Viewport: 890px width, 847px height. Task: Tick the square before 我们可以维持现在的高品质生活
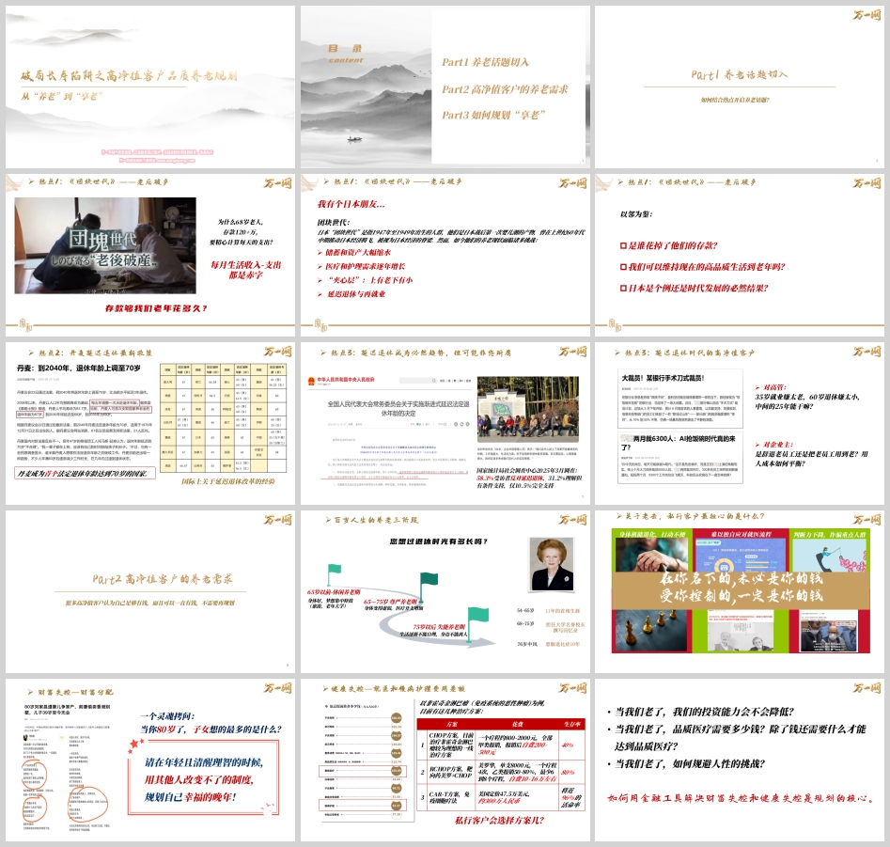pos(623,266)
